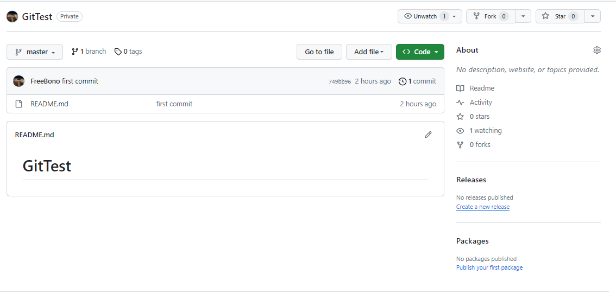The image size is (616, 300).
Task: Open the 0 forks link
Action: point(473,145)
